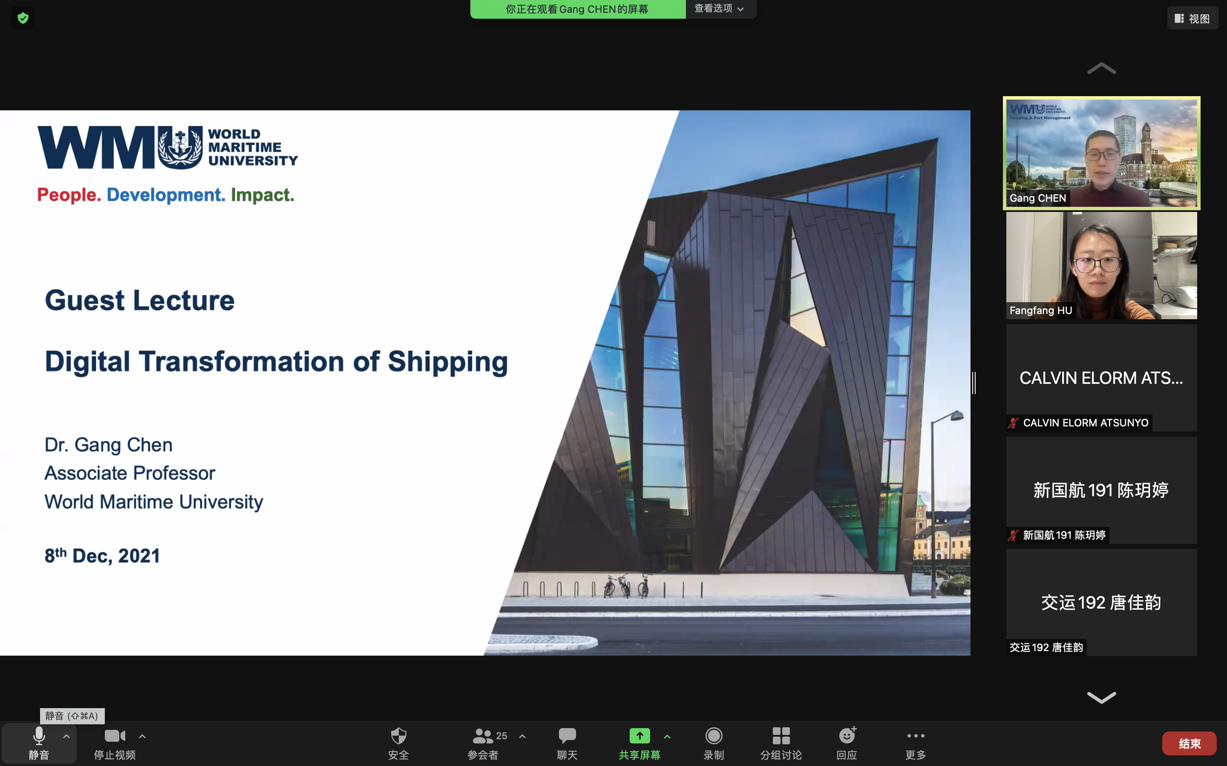Open the Participants panel
Viewport: 1227px width, 766px height.
[483, 743]
